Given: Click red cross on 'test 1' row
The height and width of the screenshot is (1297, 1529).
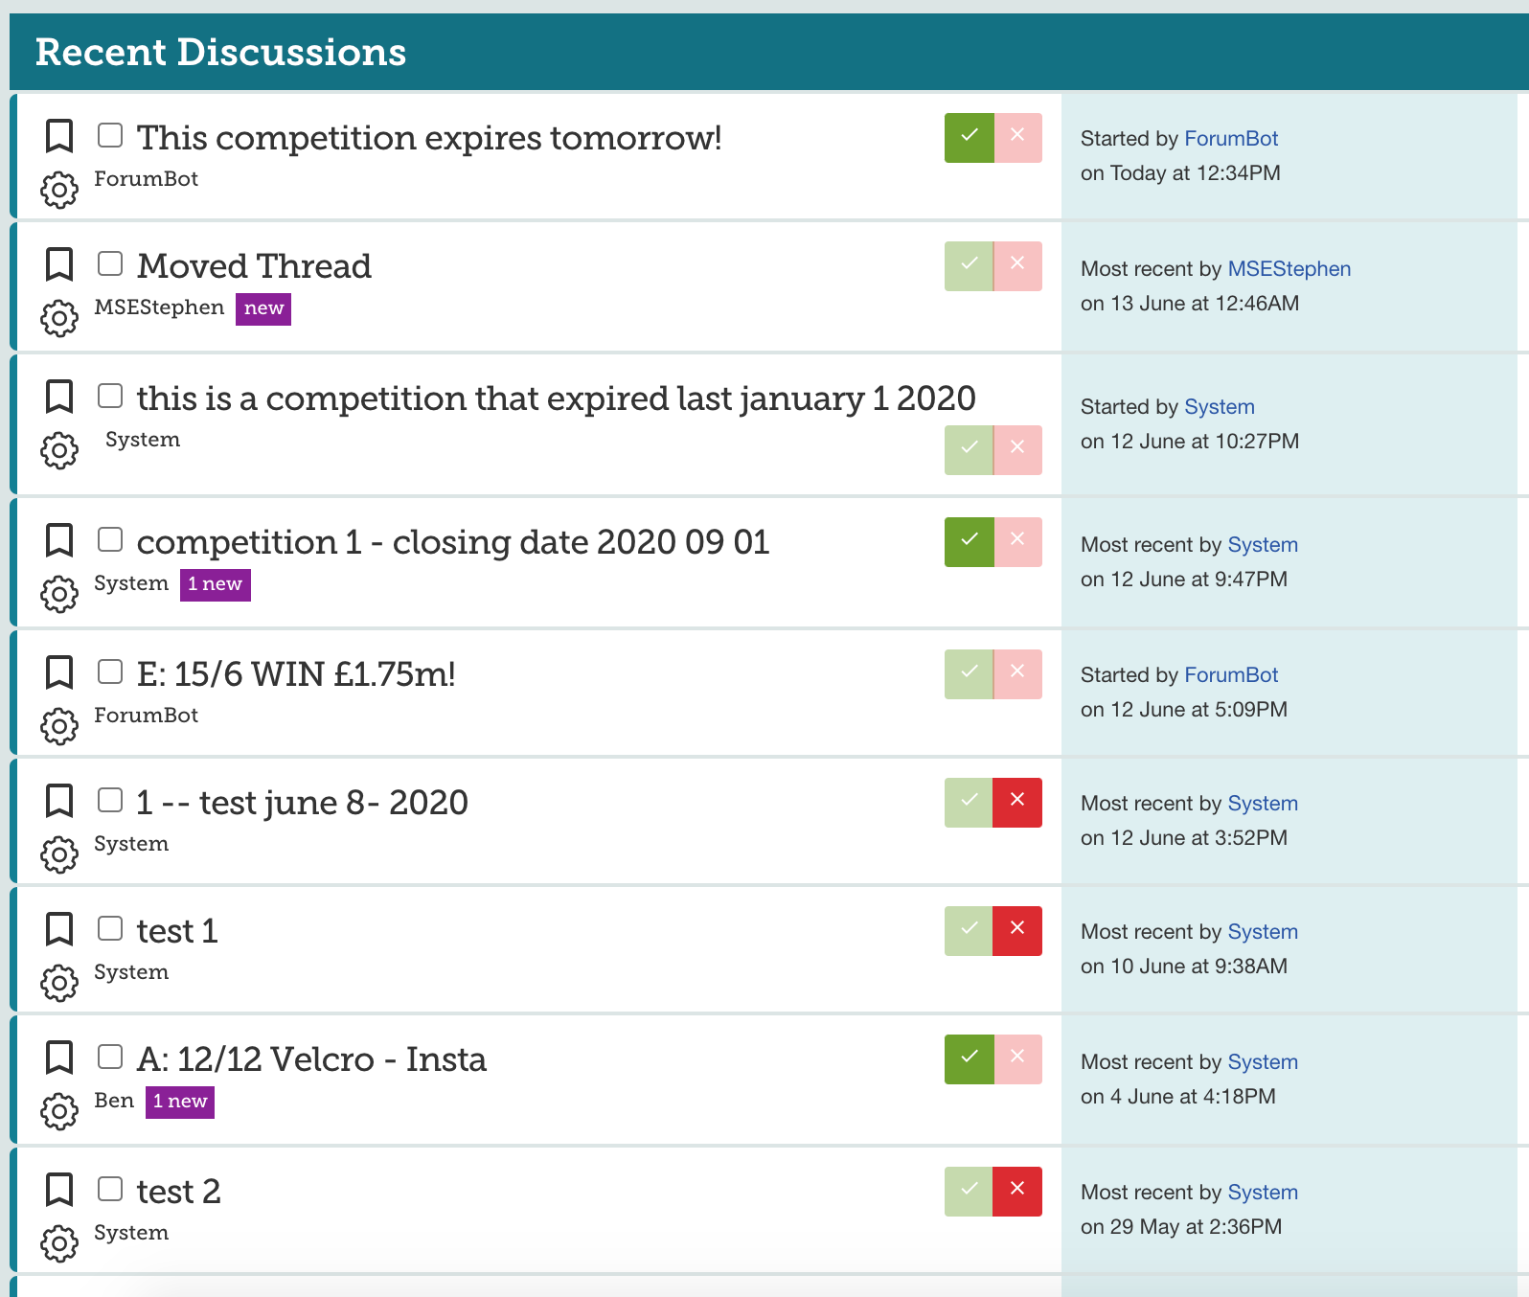Looking at the screenshot, I should [x=1018, y=931].
